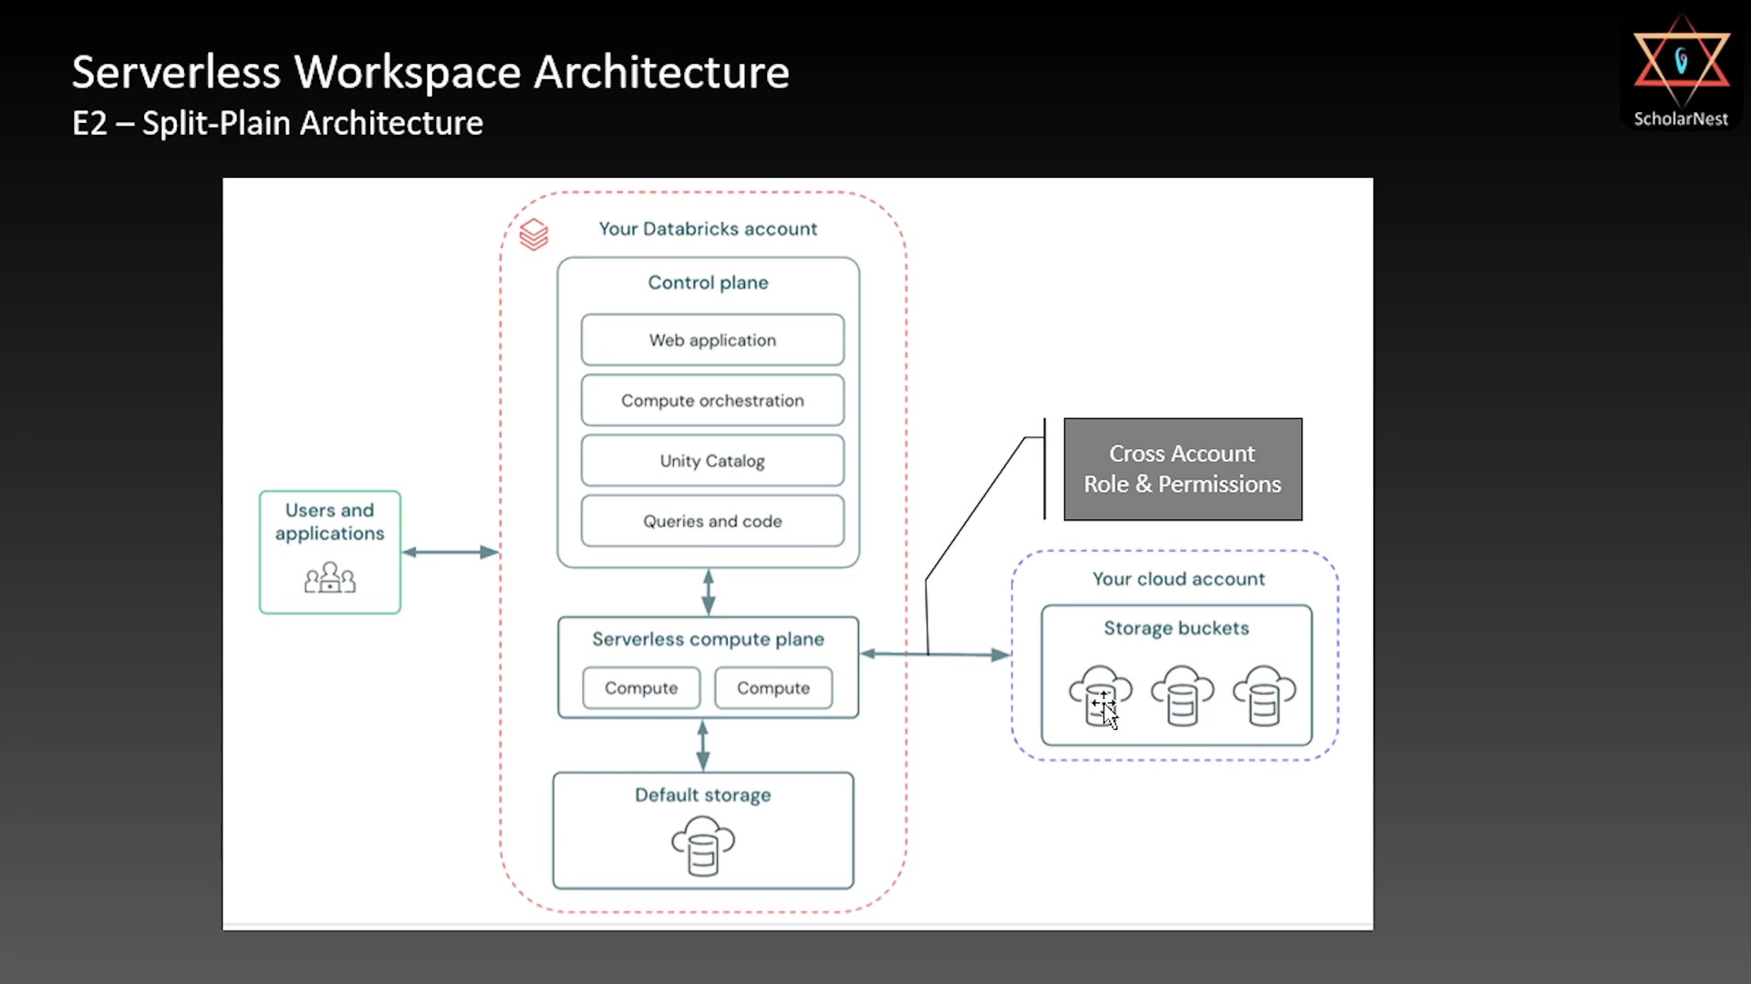Click the first storage bucket icon under the cursor

pos(1101,695)
